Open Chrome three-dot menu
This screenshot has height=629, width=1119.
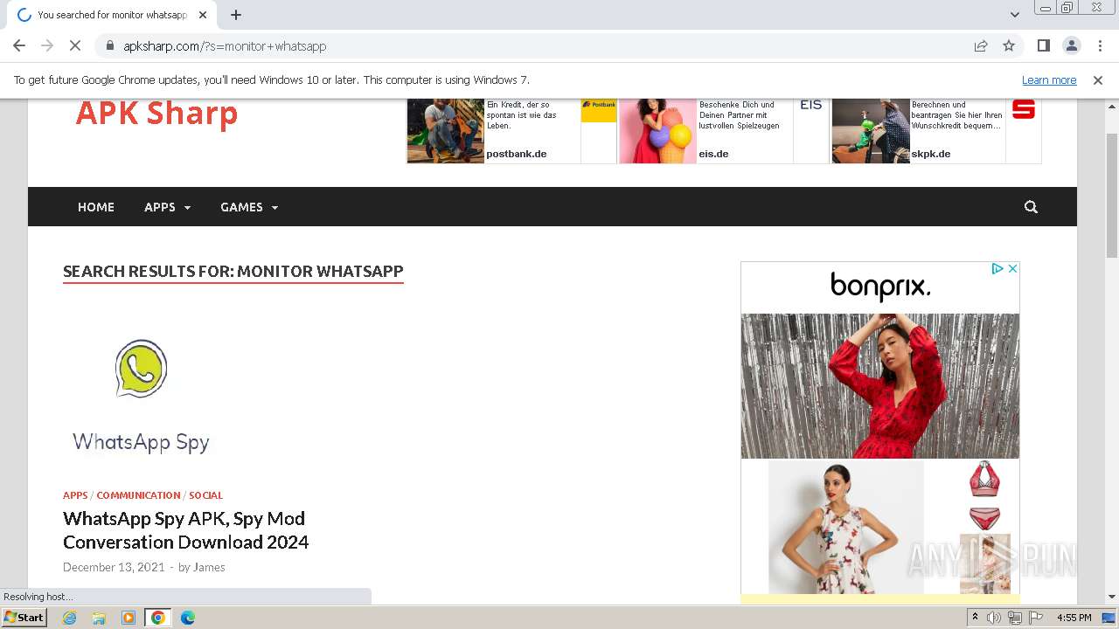click(x=1099, y=46)
